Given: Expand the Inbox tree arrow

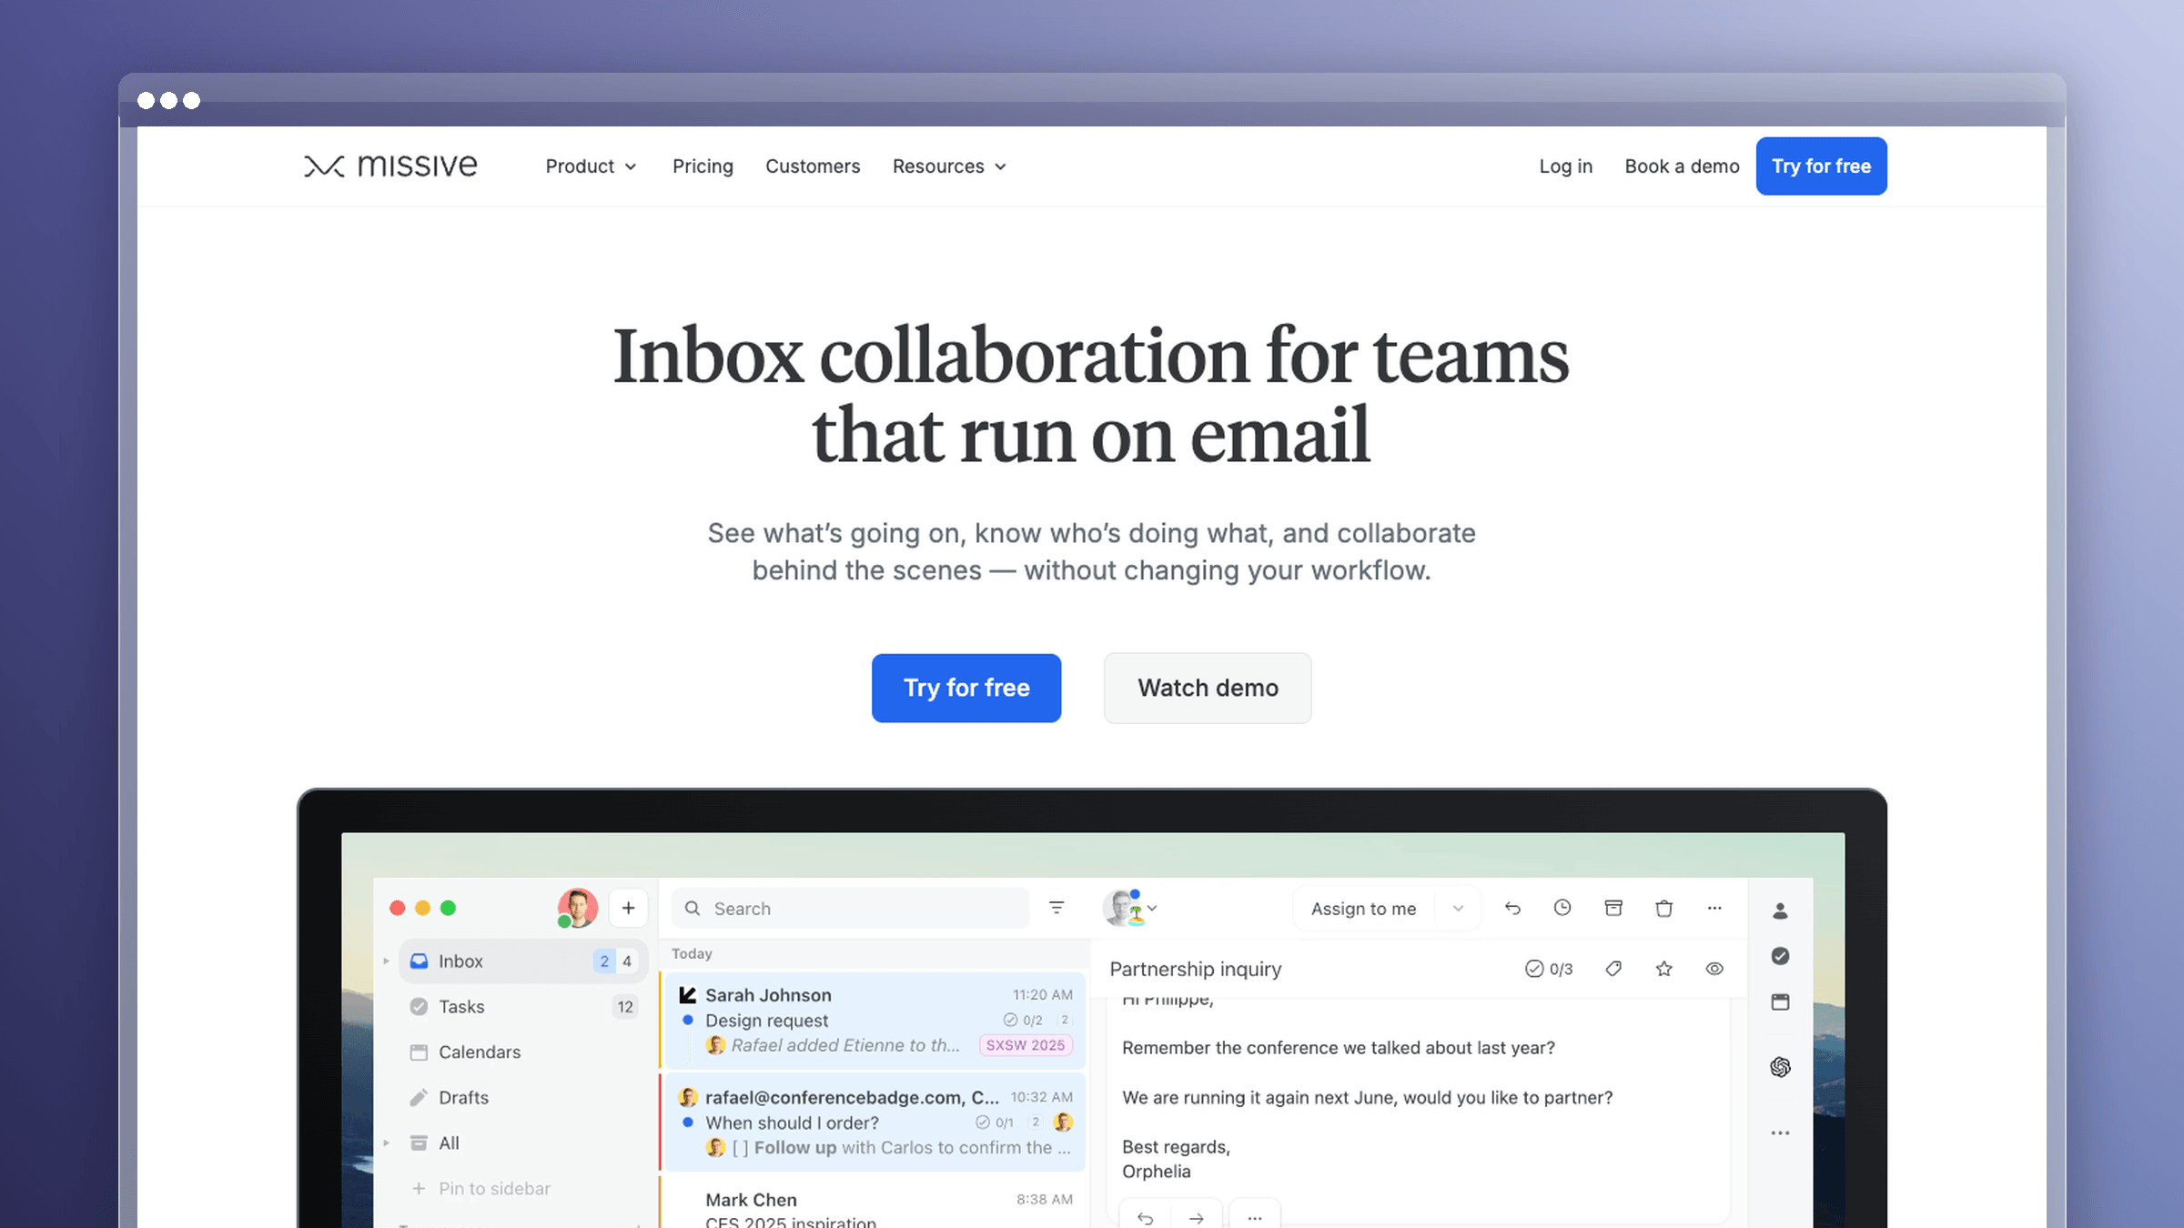Looking at the screenshot, I should pos(386,961).
